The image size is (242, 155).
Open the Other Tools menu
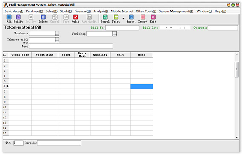tap(146, 11)
